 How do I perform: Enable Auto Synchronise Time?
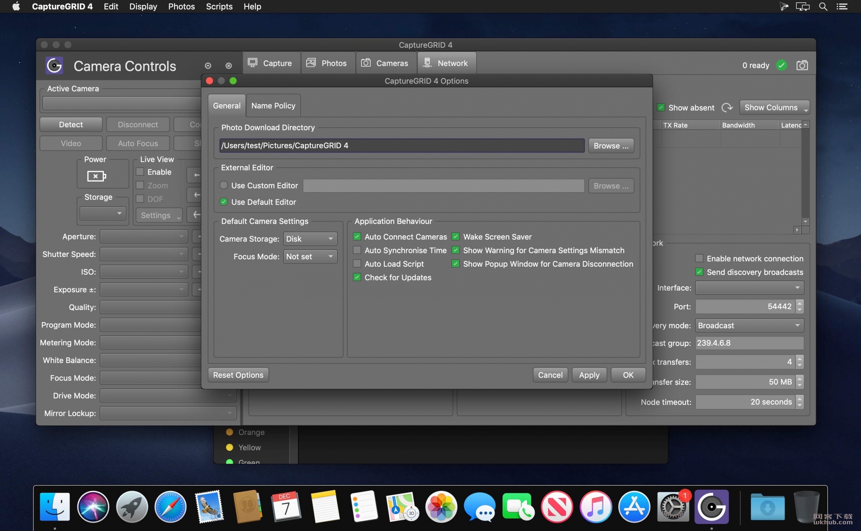point(357,250)
